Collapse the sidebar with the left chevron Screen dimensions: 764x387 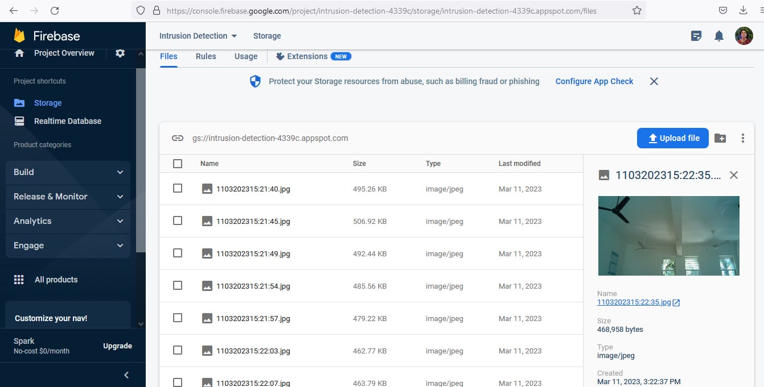tap(126, 374)
